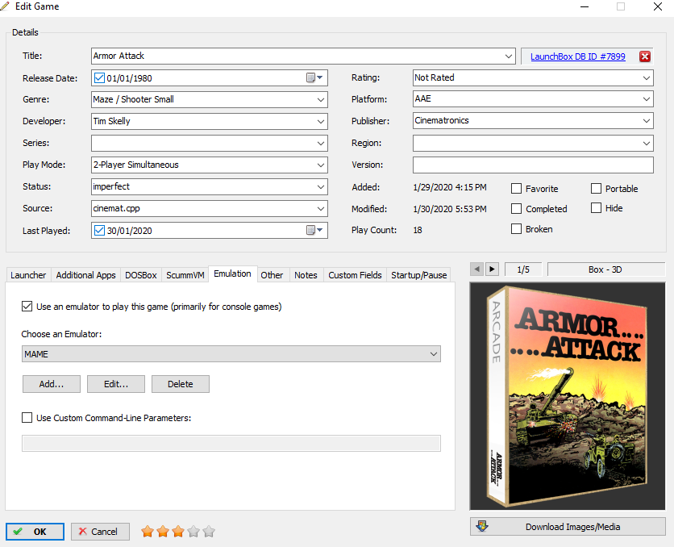
Task: Click the Cancel button
Action: [x=100, y=532]
